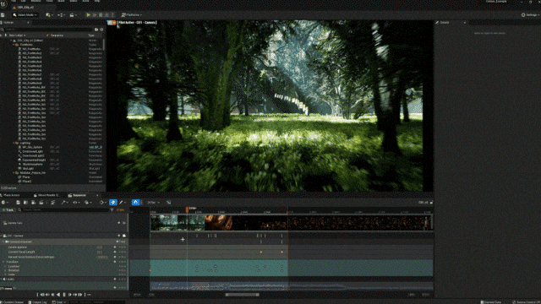Open Sequencer Actions wrench menu
541x304 pixels.
(64, 203)
